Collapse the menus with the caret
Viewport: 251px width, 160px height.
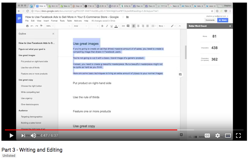click(x=180, y=26)
